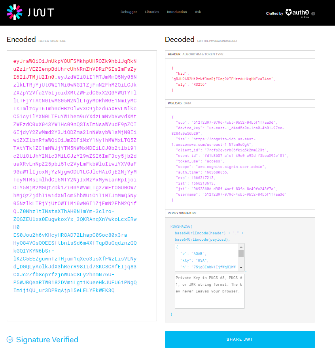Viewport: 335px width, 364px height.
Task: Click the Signature Verified checkmark icon
Action: pos(10,339)
